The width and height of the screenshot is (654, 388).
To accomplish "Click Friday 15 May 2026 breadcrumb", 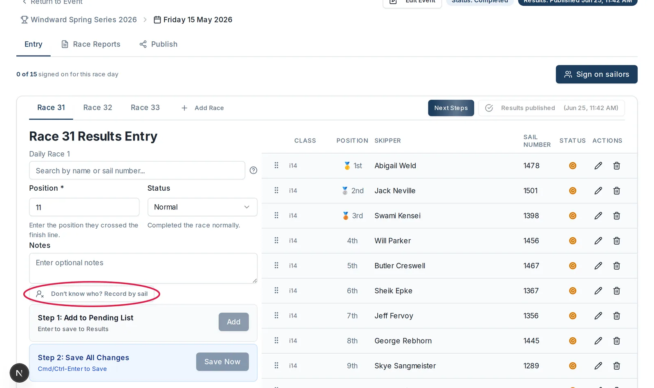I will coord(193,20).
